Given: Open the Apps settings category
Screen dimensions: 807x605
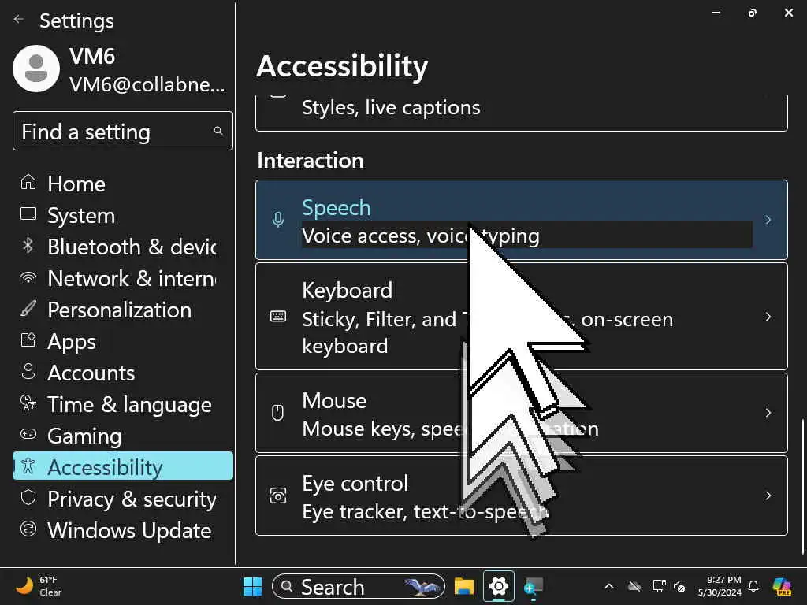Looking at the screenshot, I should tap(122, 341).
